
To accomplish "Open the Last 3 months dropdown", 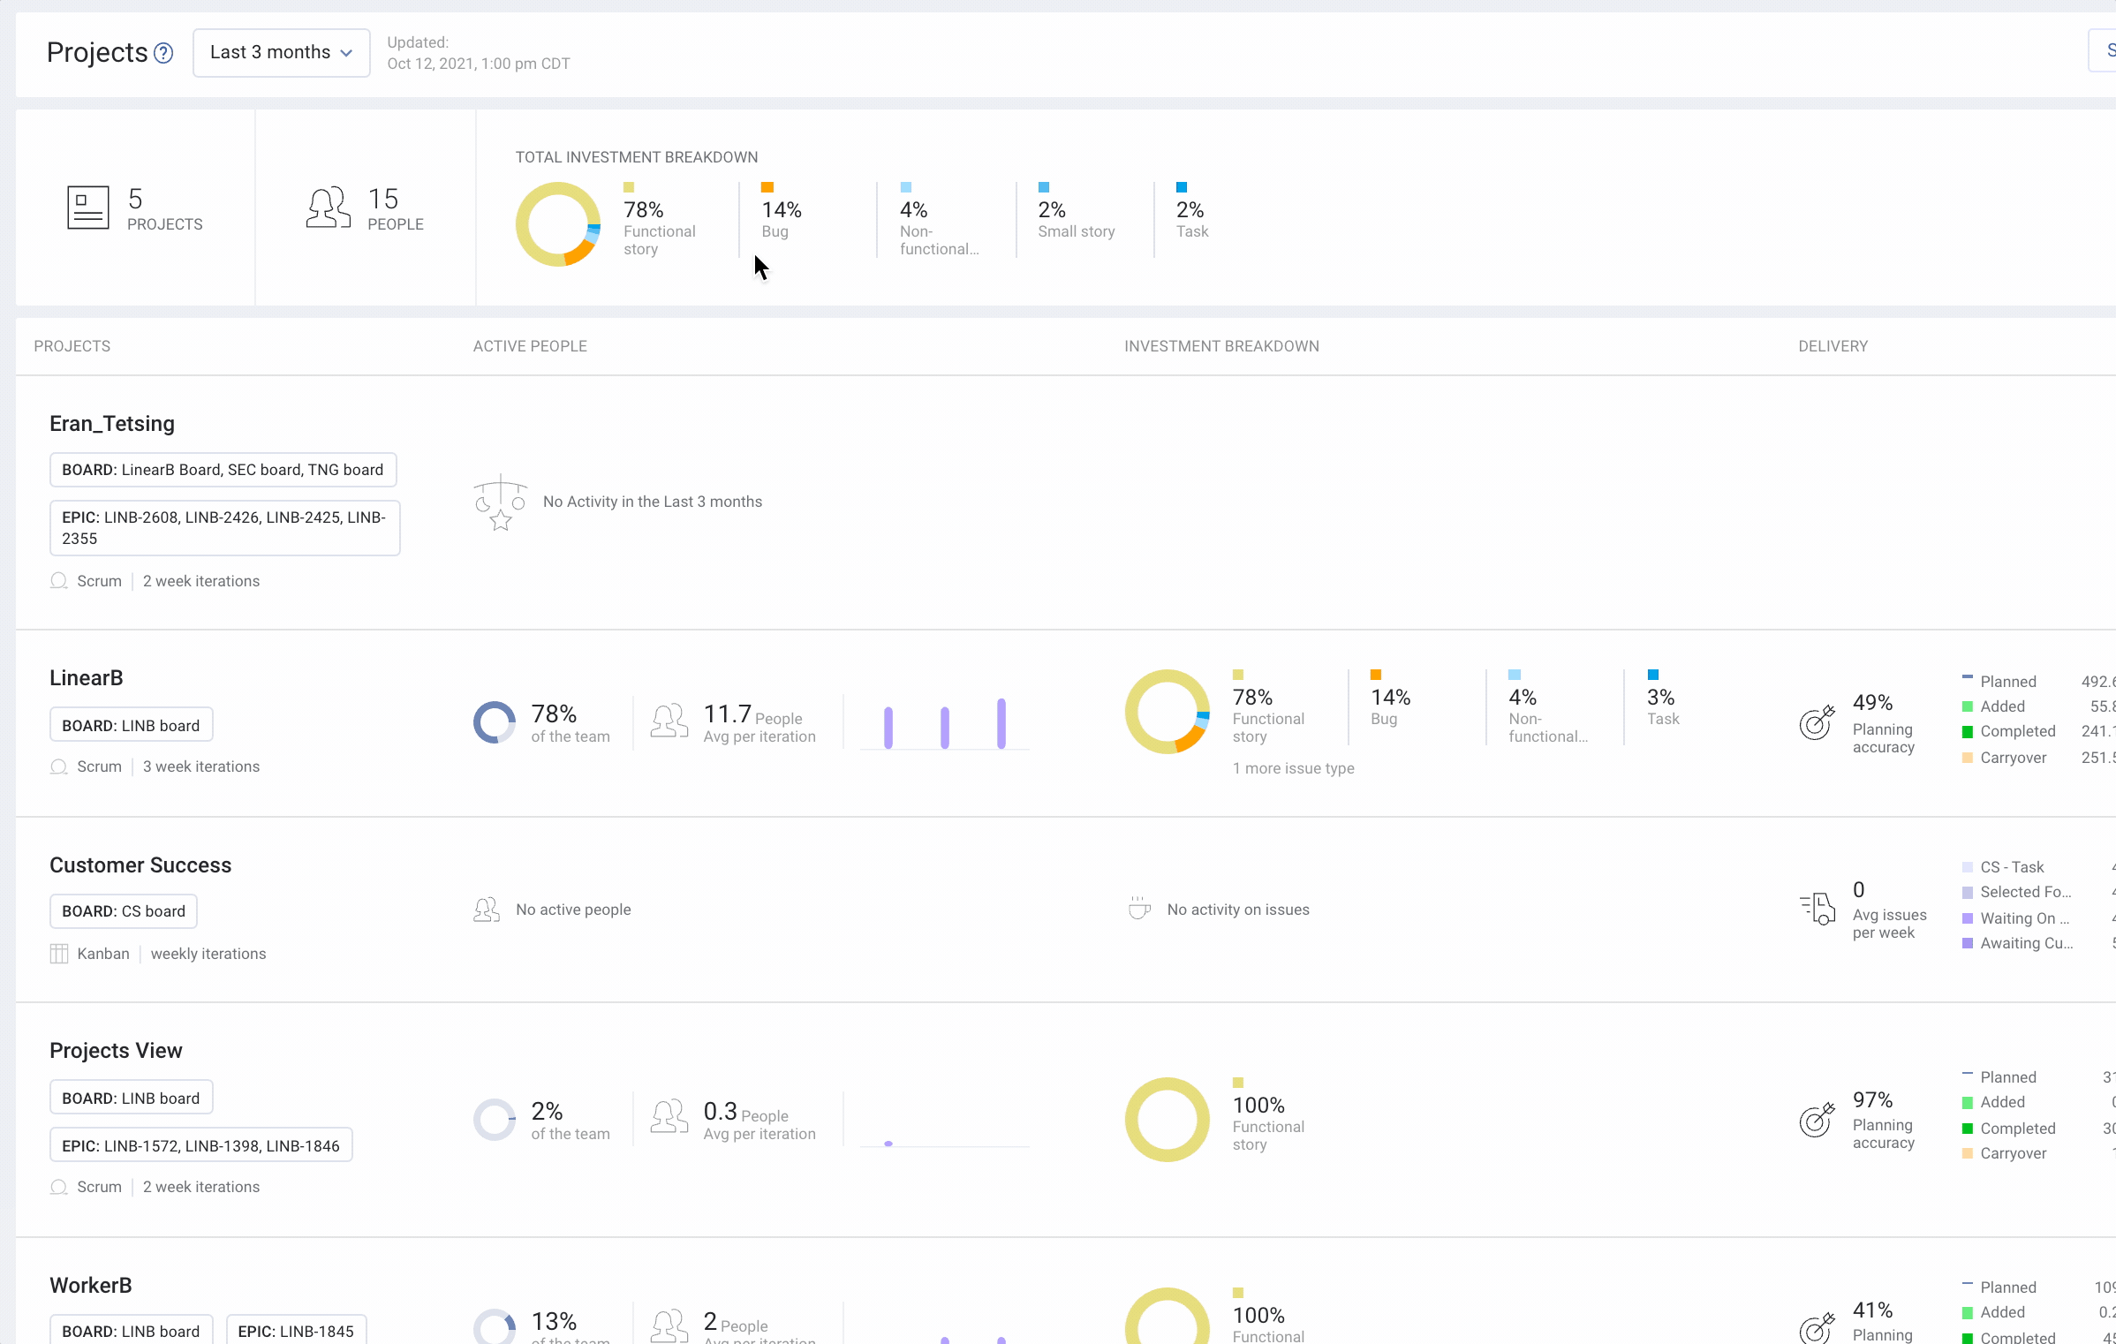I will tap(282, 53).
